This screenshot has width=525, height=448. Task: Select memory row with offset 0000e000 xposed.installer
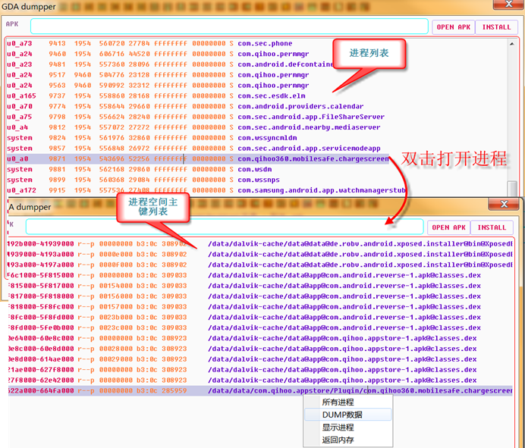pos(260,254)
